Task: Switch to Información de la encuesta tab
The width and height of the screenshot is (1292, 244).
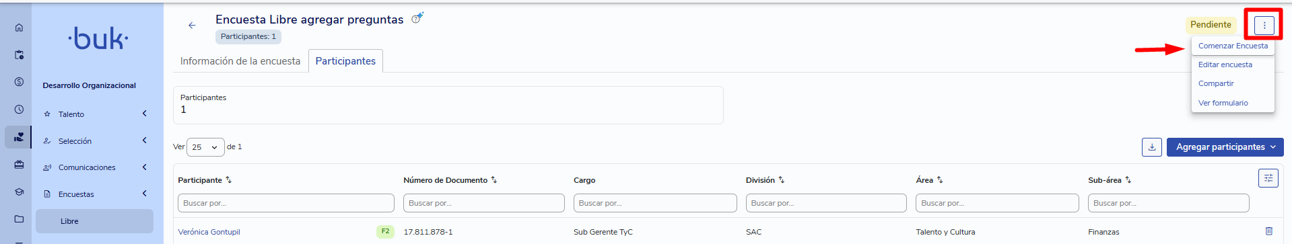Action: pyautogui.click(x=240, y=61)
